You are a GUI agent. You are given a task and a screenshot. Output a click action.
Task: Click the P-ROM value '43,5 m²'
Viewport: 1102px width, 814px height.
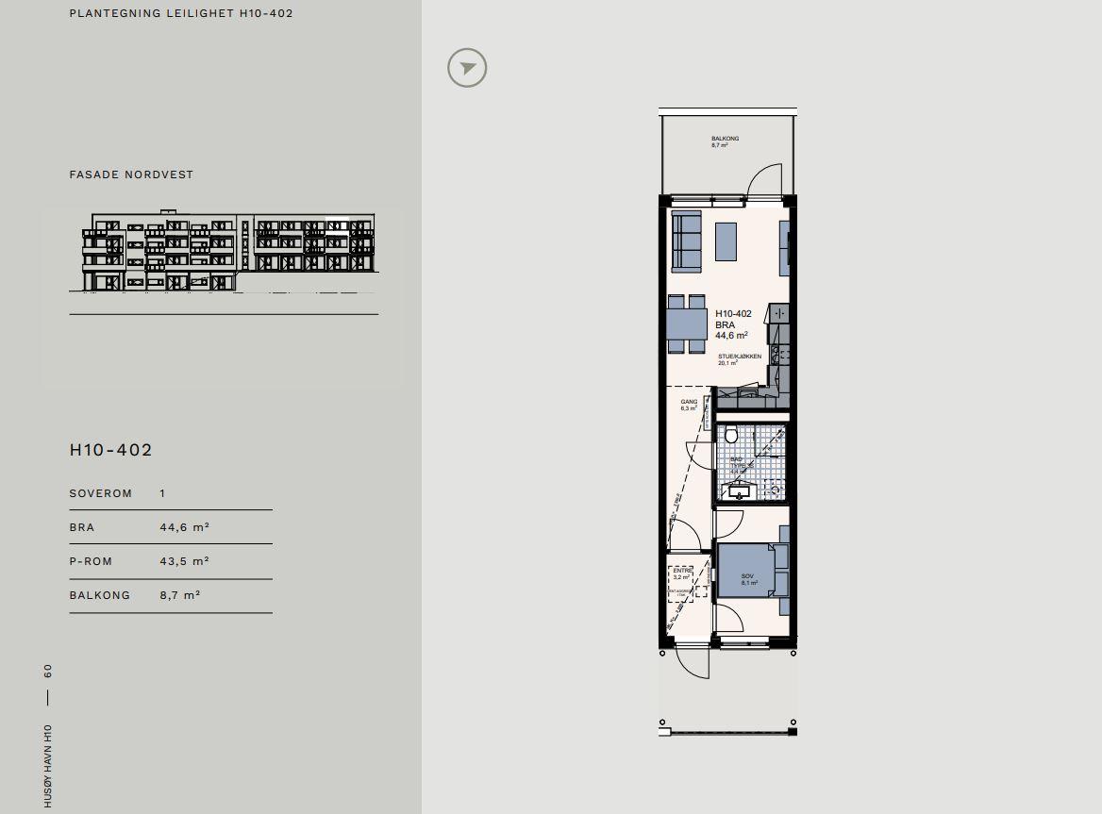tap(185, 561)
